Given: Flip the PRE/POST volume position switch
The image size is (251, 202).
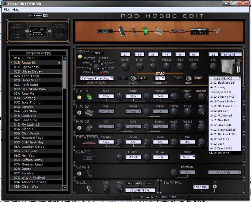Looking at the screenshot, I should pos(140,184).
